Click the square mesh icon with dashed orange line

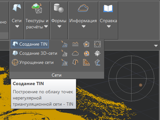tap(97, 44)
